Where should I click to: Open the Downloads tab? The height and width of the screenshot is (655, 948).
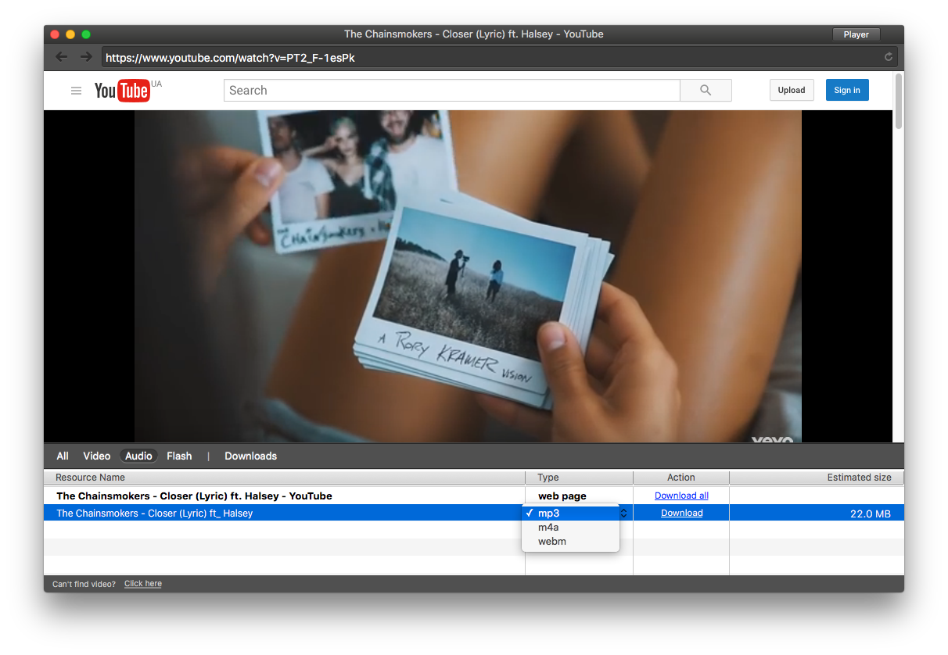click(250, 456)
